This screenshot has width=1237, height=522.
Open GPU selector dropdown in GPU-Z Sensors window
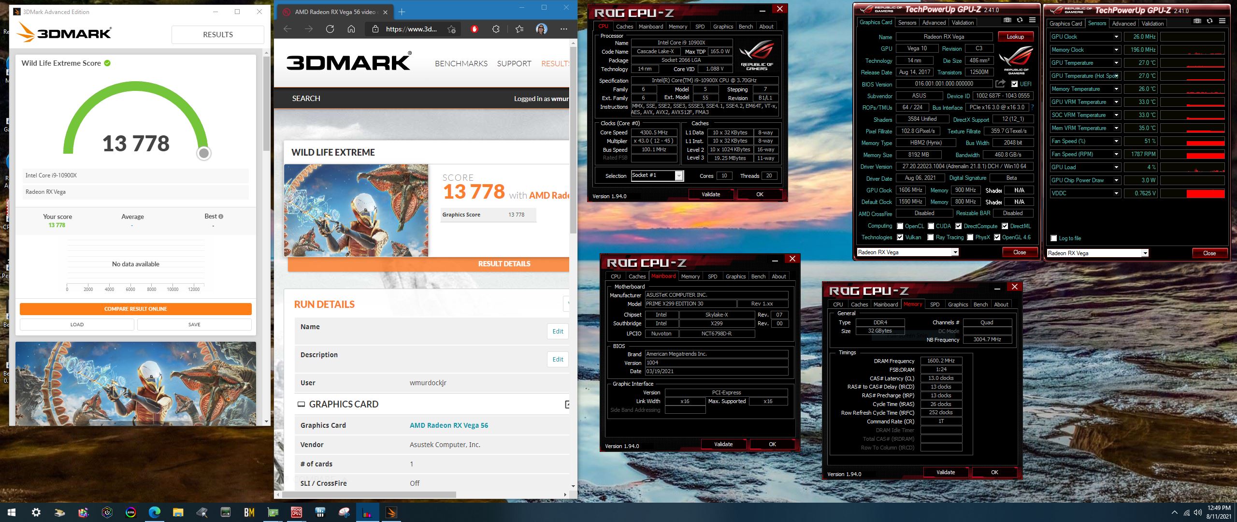pyautogui.click(x=1145, y=253)
